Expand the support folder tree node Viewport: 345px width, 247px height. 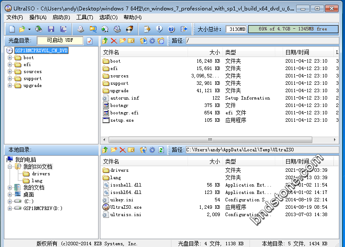click(x=10, y=79)
